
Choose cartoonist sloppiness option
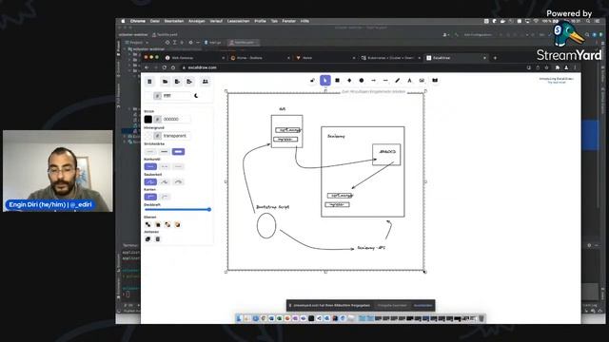(x=178, y=181)
